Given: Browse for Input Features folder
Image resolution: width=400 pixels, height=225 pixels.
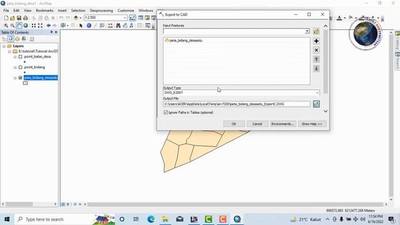Looking at the screenshot, I should click(316, 31).
